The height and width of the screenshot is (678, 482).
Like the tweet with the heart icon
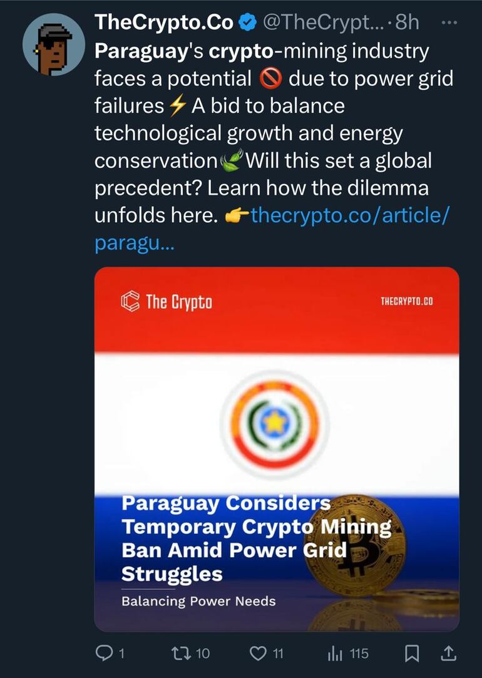tap(257, 654)
